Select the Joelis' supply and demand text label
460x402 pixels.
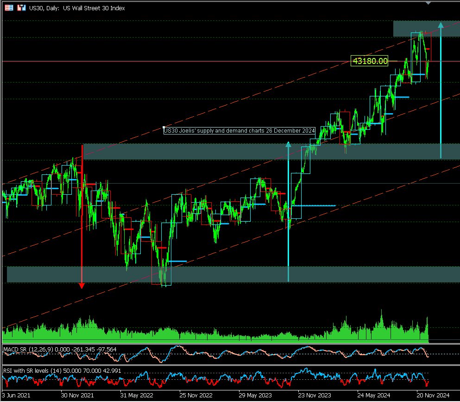point(239,131)
